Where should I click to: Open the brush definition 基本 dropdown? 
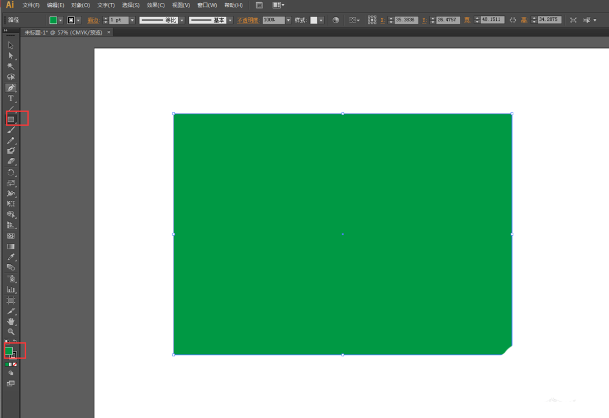tap(230, 20)
